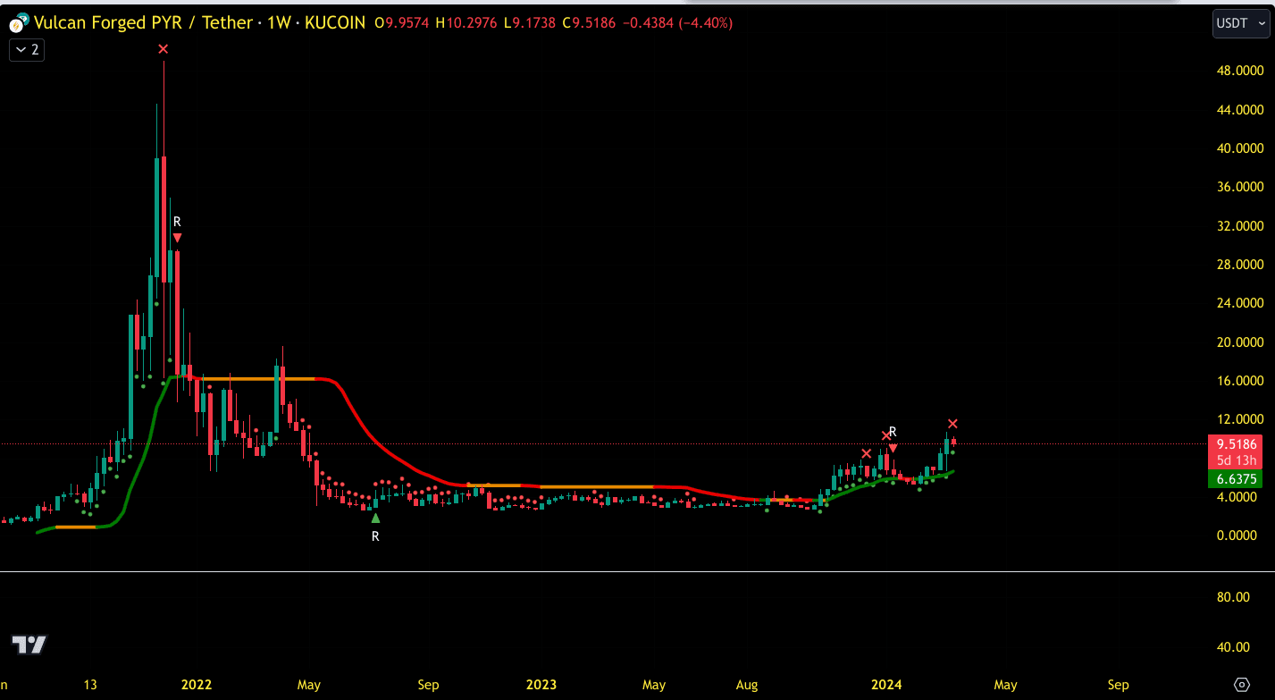This screenshot has width=1275, height=700.
Task: Click the 40.00 value on the lower pane axis
Action: coord(1233,646)
